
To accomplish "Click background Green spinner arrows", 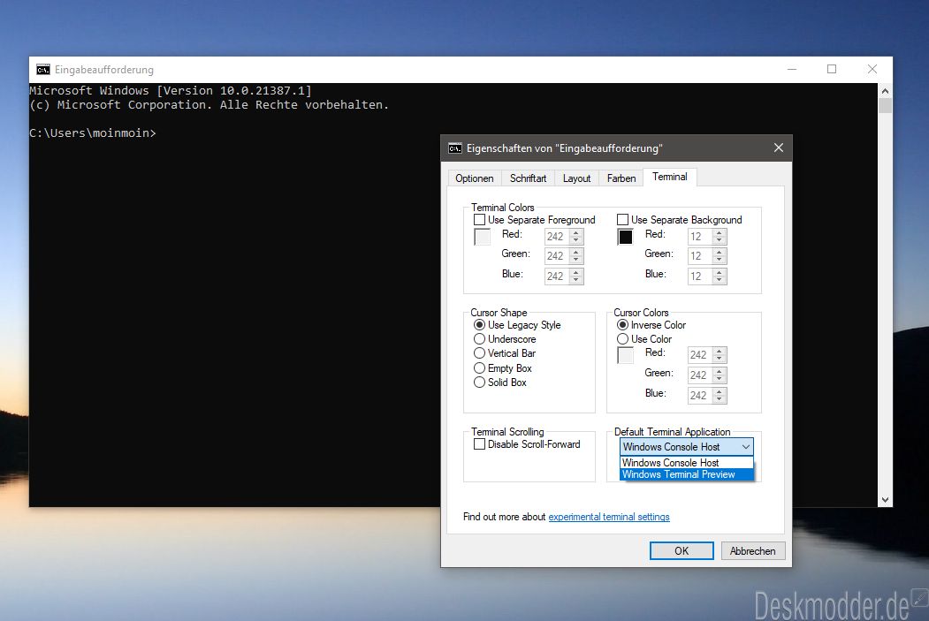I will 720,256.
